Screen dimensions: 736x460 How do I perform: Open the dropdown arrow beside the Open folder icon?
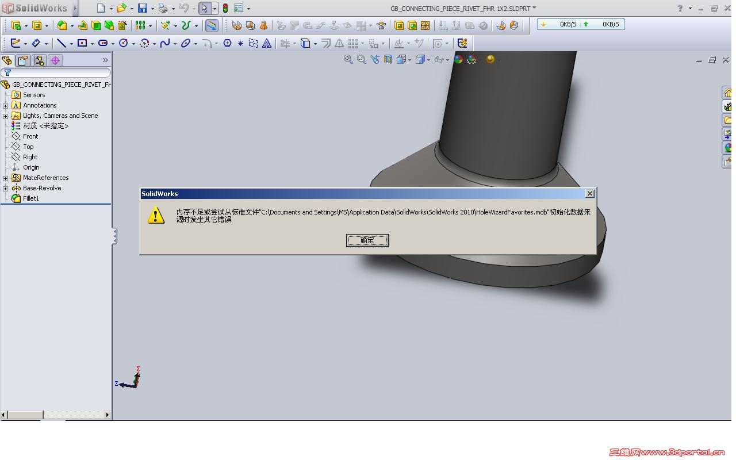pyautogui.click(x=132, y=9)
